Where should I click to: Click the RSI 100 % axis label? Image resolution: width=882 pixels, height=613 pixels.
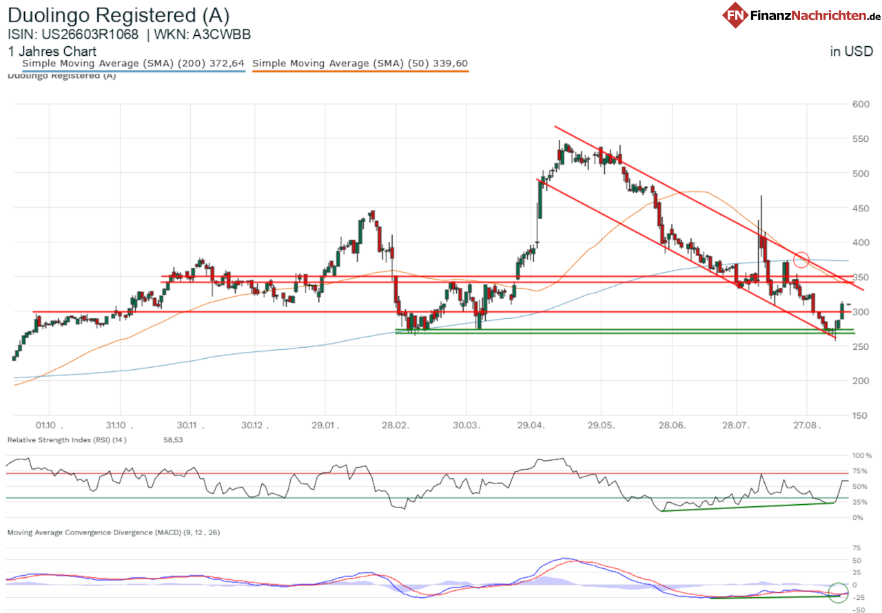(862, 456)
